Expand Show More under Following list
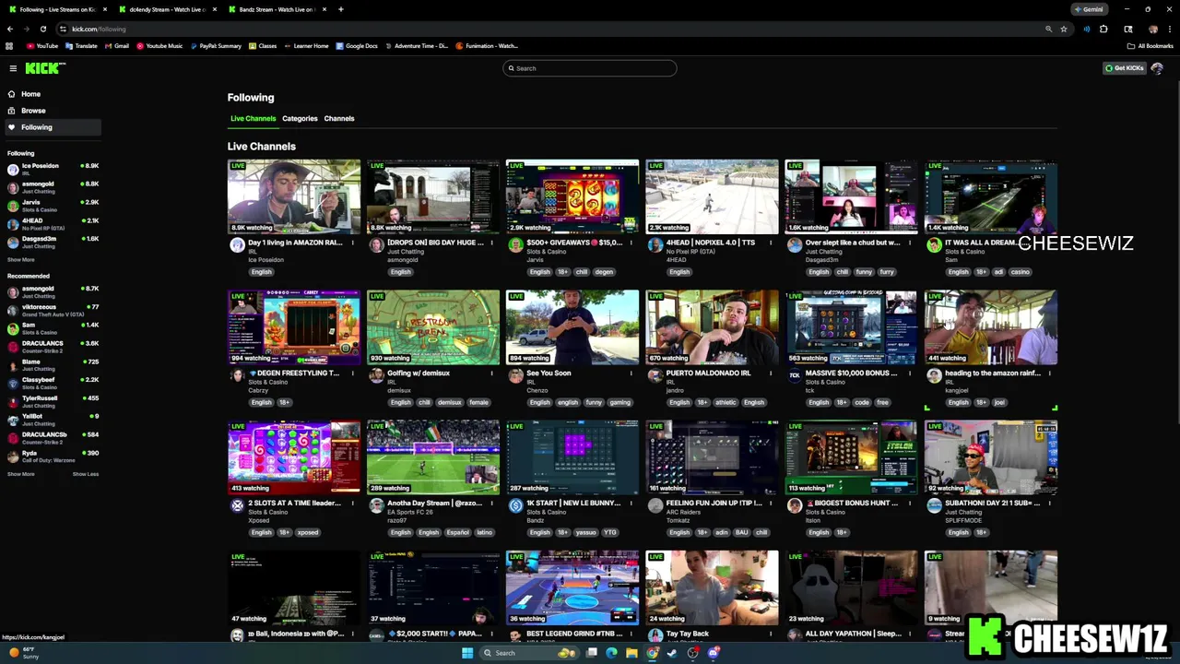The height and width of the screenshot is (664, 1180). [21, 260]
